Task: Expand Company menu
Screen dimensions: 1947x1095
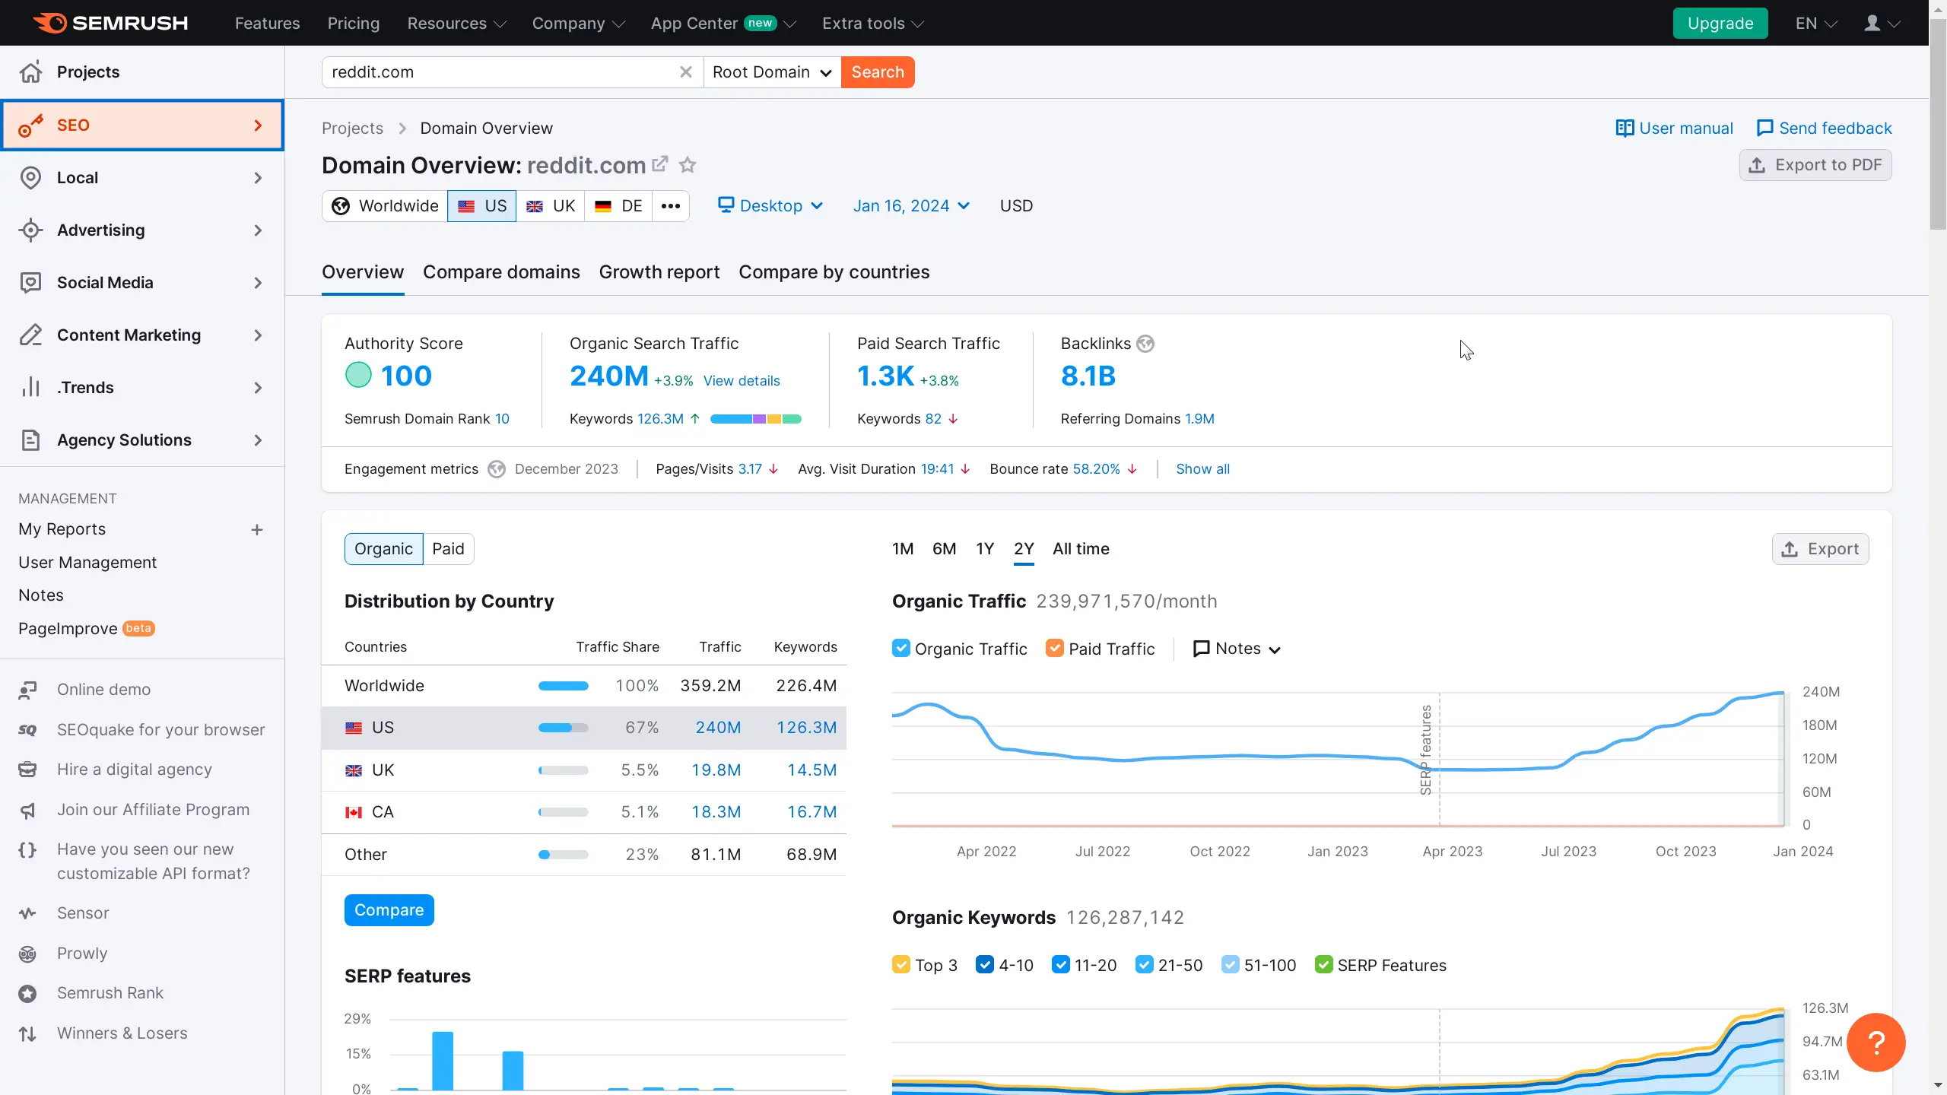Action: [578, 24]
